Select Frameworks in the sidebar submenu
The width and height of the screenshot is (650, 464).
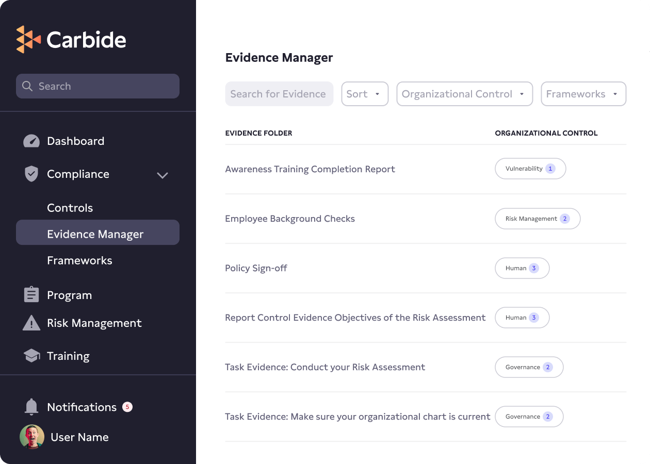tap(79, 260)
